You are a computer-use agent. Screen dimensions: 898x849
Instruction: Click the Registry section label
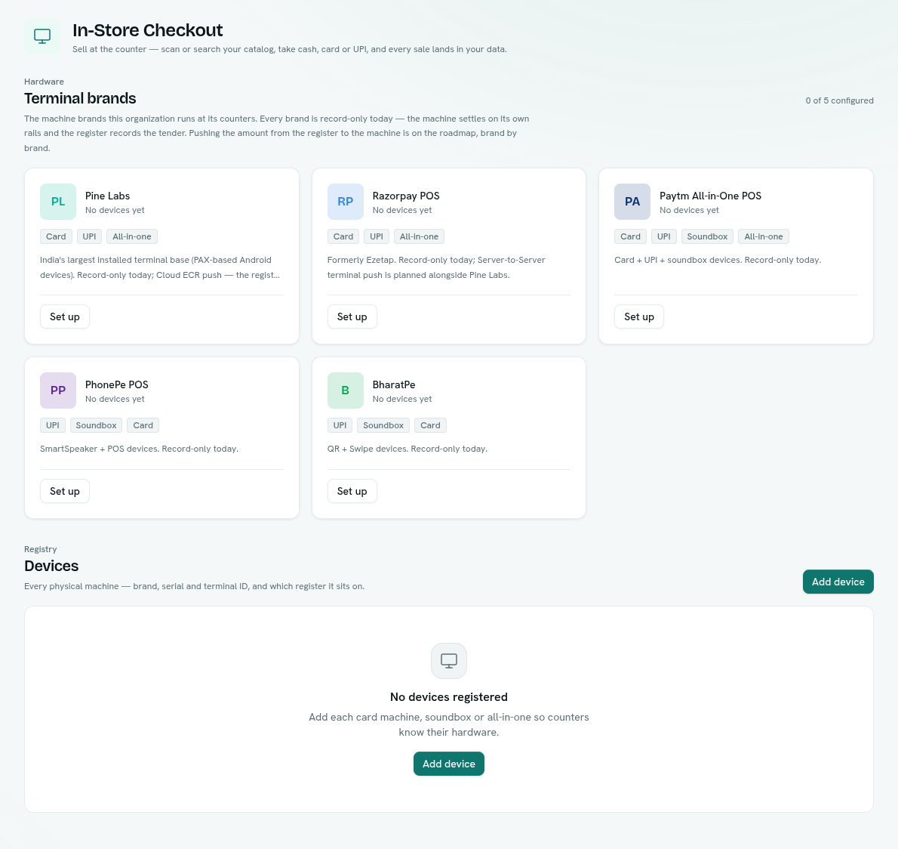point(41,549)
